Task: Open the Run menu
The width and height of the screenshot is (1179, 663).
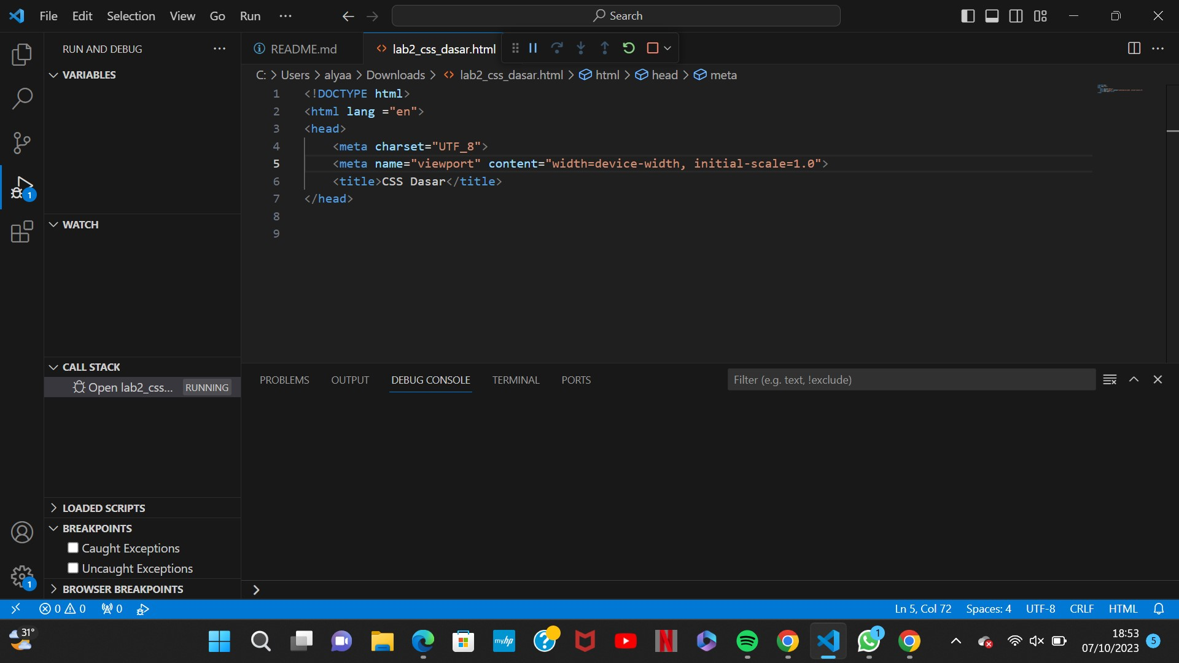Action: (249, 16)
